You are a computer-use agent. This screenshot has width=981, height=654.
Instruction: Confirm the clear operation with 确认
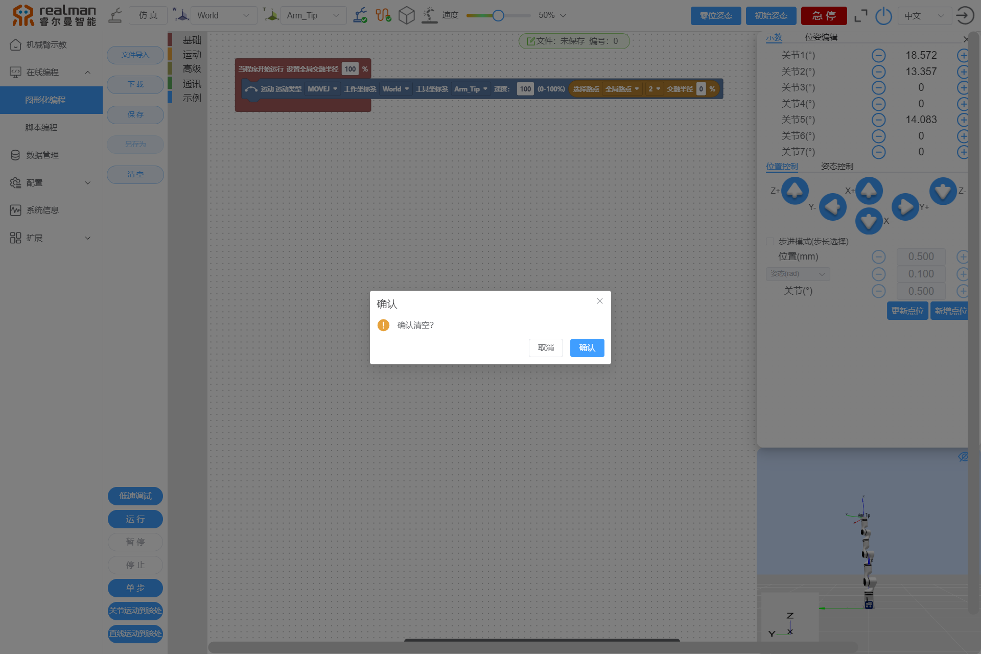tap(588, 347)
